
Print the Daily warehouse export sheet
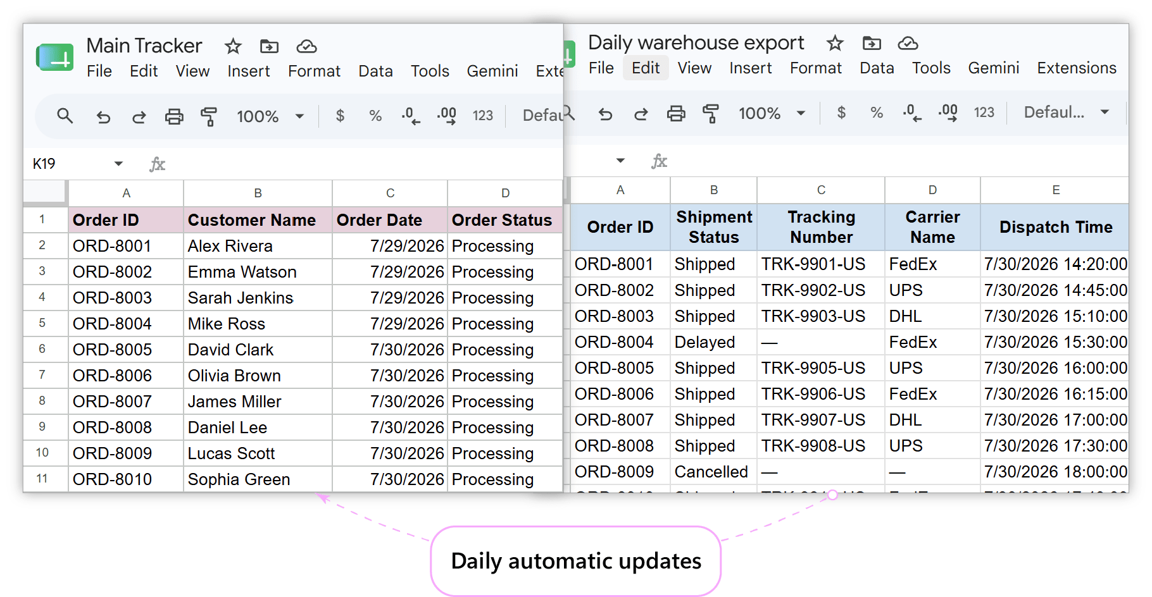pyautogui.click(x=676, y=113)
